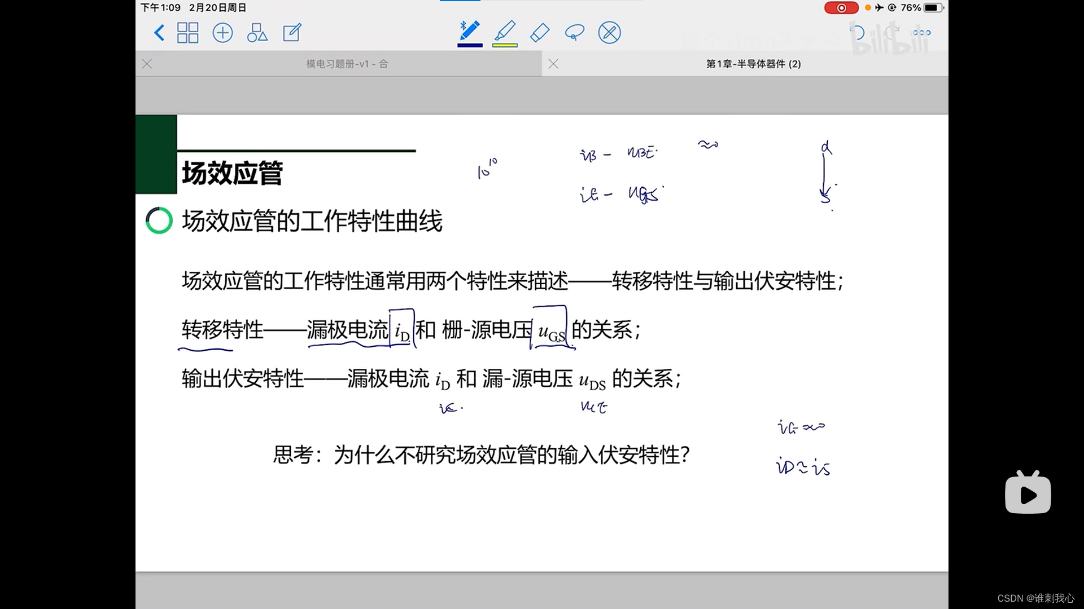
Task: Select the eraser tool
Action: (540, 33)
